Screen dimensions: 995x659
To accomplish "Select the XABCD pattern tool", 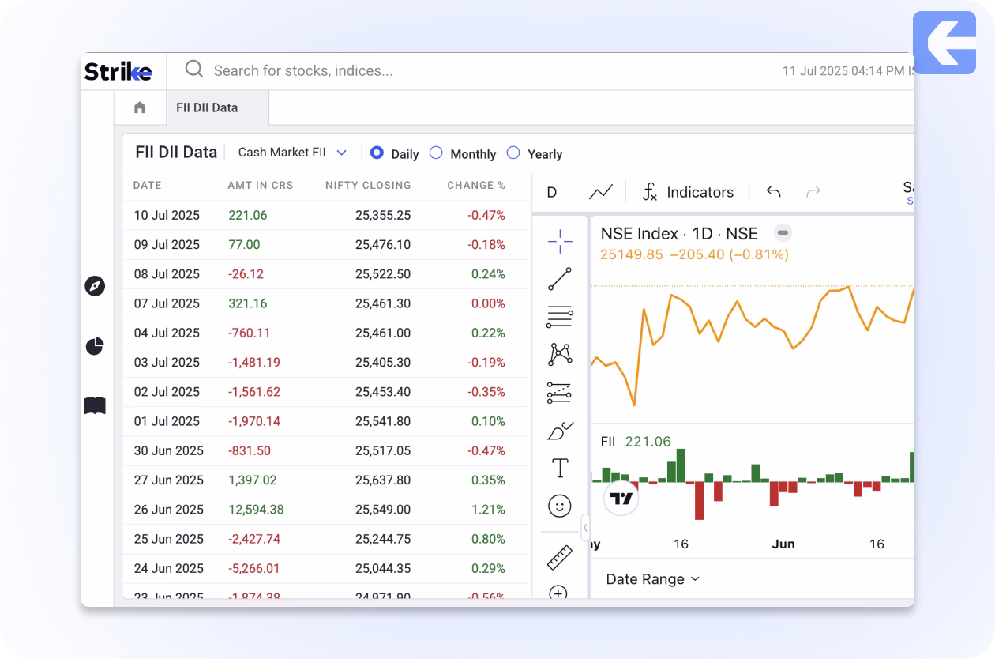I will (560, 354).
